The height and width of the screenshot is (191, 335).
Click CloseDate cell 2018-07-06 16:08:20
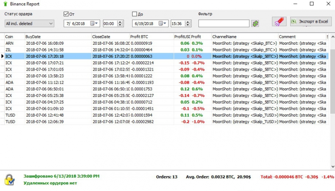[x=111, y=43]
